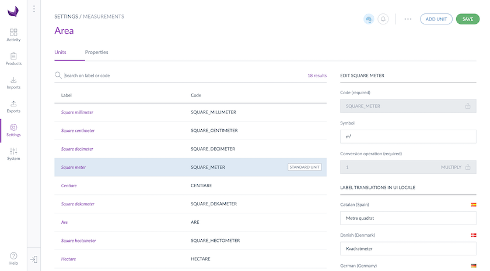Viewport: 490px width, 271px height.
Task: Click the SQUARE_DECIMETER code cell
Action: pyautogui.click(x=213, y=149)
